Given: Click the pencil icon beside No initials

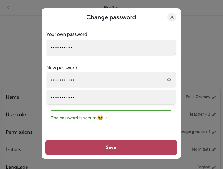Looking at the screenshot, I should coord(214,150).
